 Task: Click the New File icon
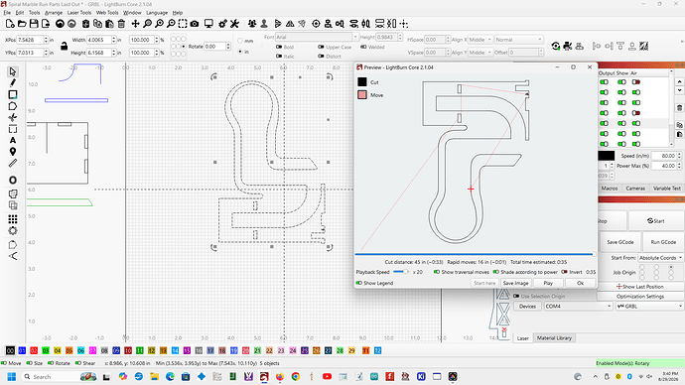click(10, 24)
